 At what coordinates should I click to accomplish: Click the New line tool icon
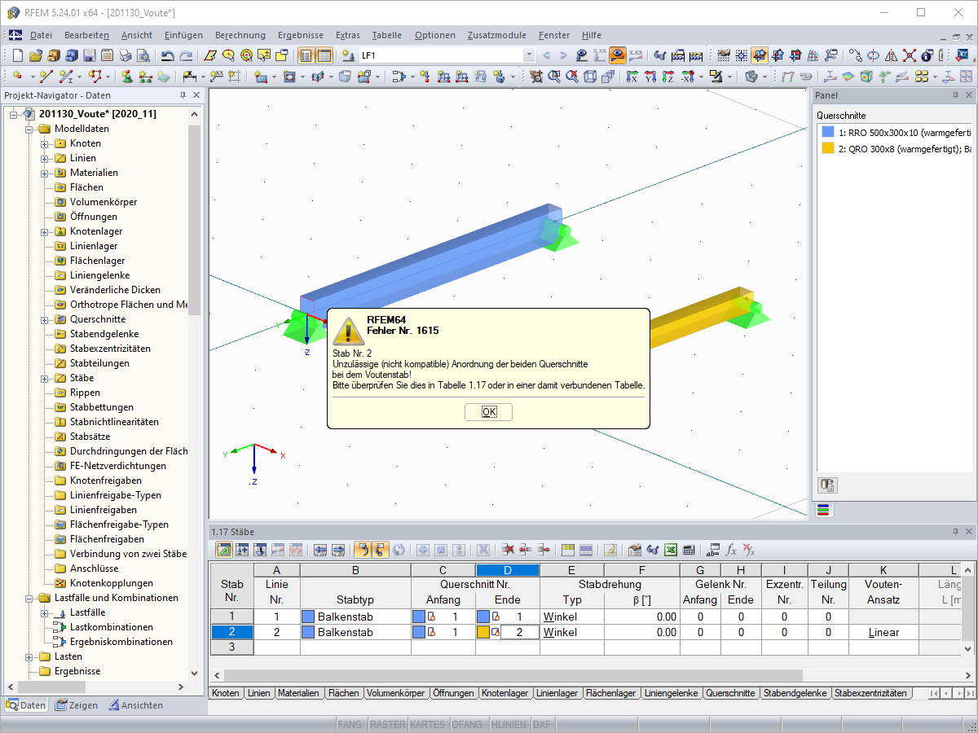(x=46, y=76)
